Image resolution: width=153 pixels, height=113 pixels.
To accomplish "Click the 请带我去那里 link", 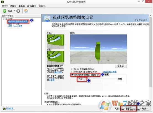I will (x=110, y=72).
